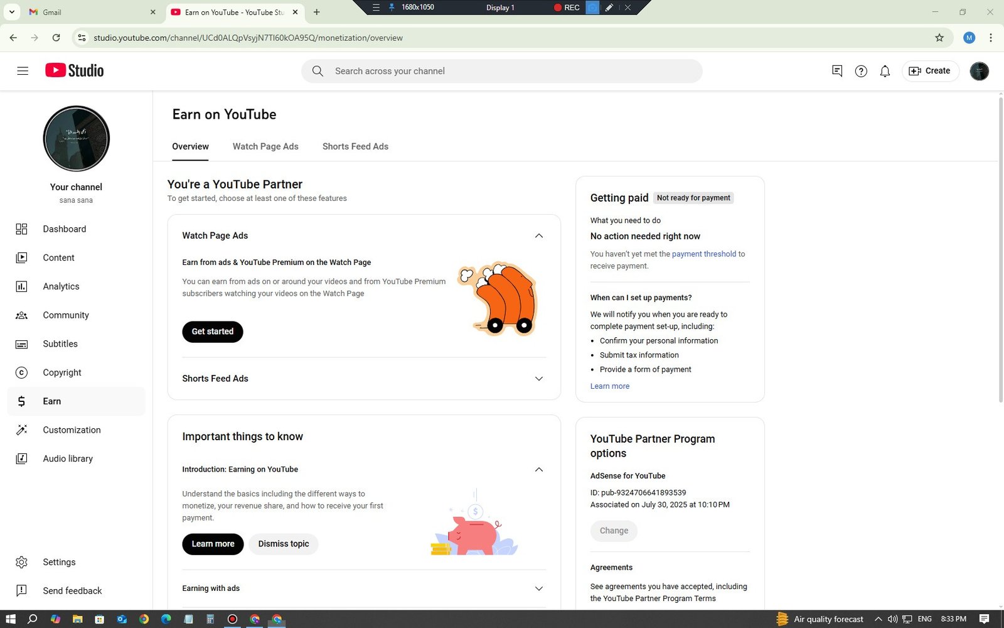Viewport: 1004px width, 628px height.
Task: Click the YouTube Studio logo
Action: tap(74, 70)
